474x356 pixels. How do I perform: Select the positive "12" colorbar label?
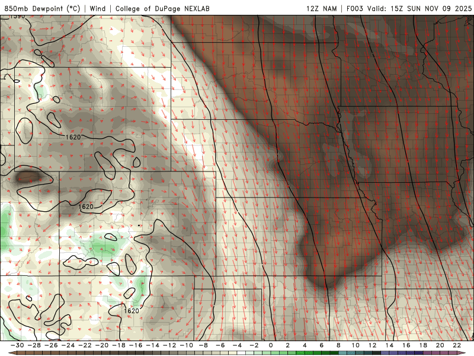click(373, 345)
